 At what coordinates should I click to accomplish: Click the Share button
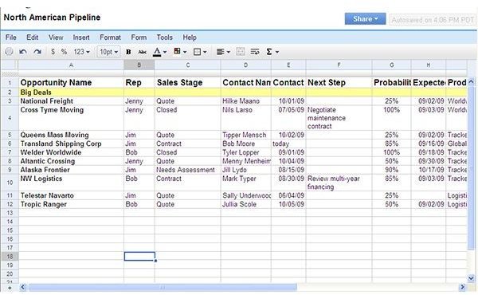coord(365,19)
